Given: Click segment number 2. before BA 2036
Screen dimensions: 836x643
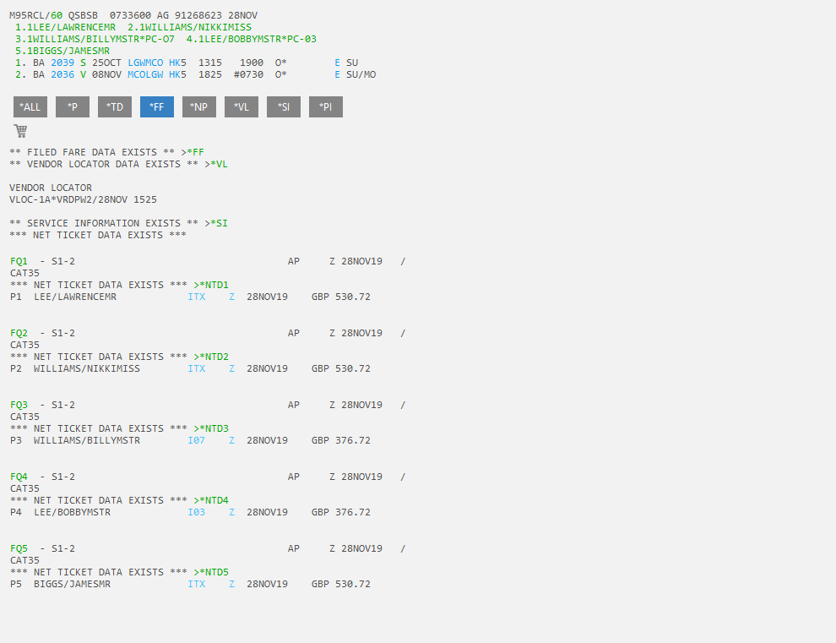Looking at the screenshot, I should [21, 74].
